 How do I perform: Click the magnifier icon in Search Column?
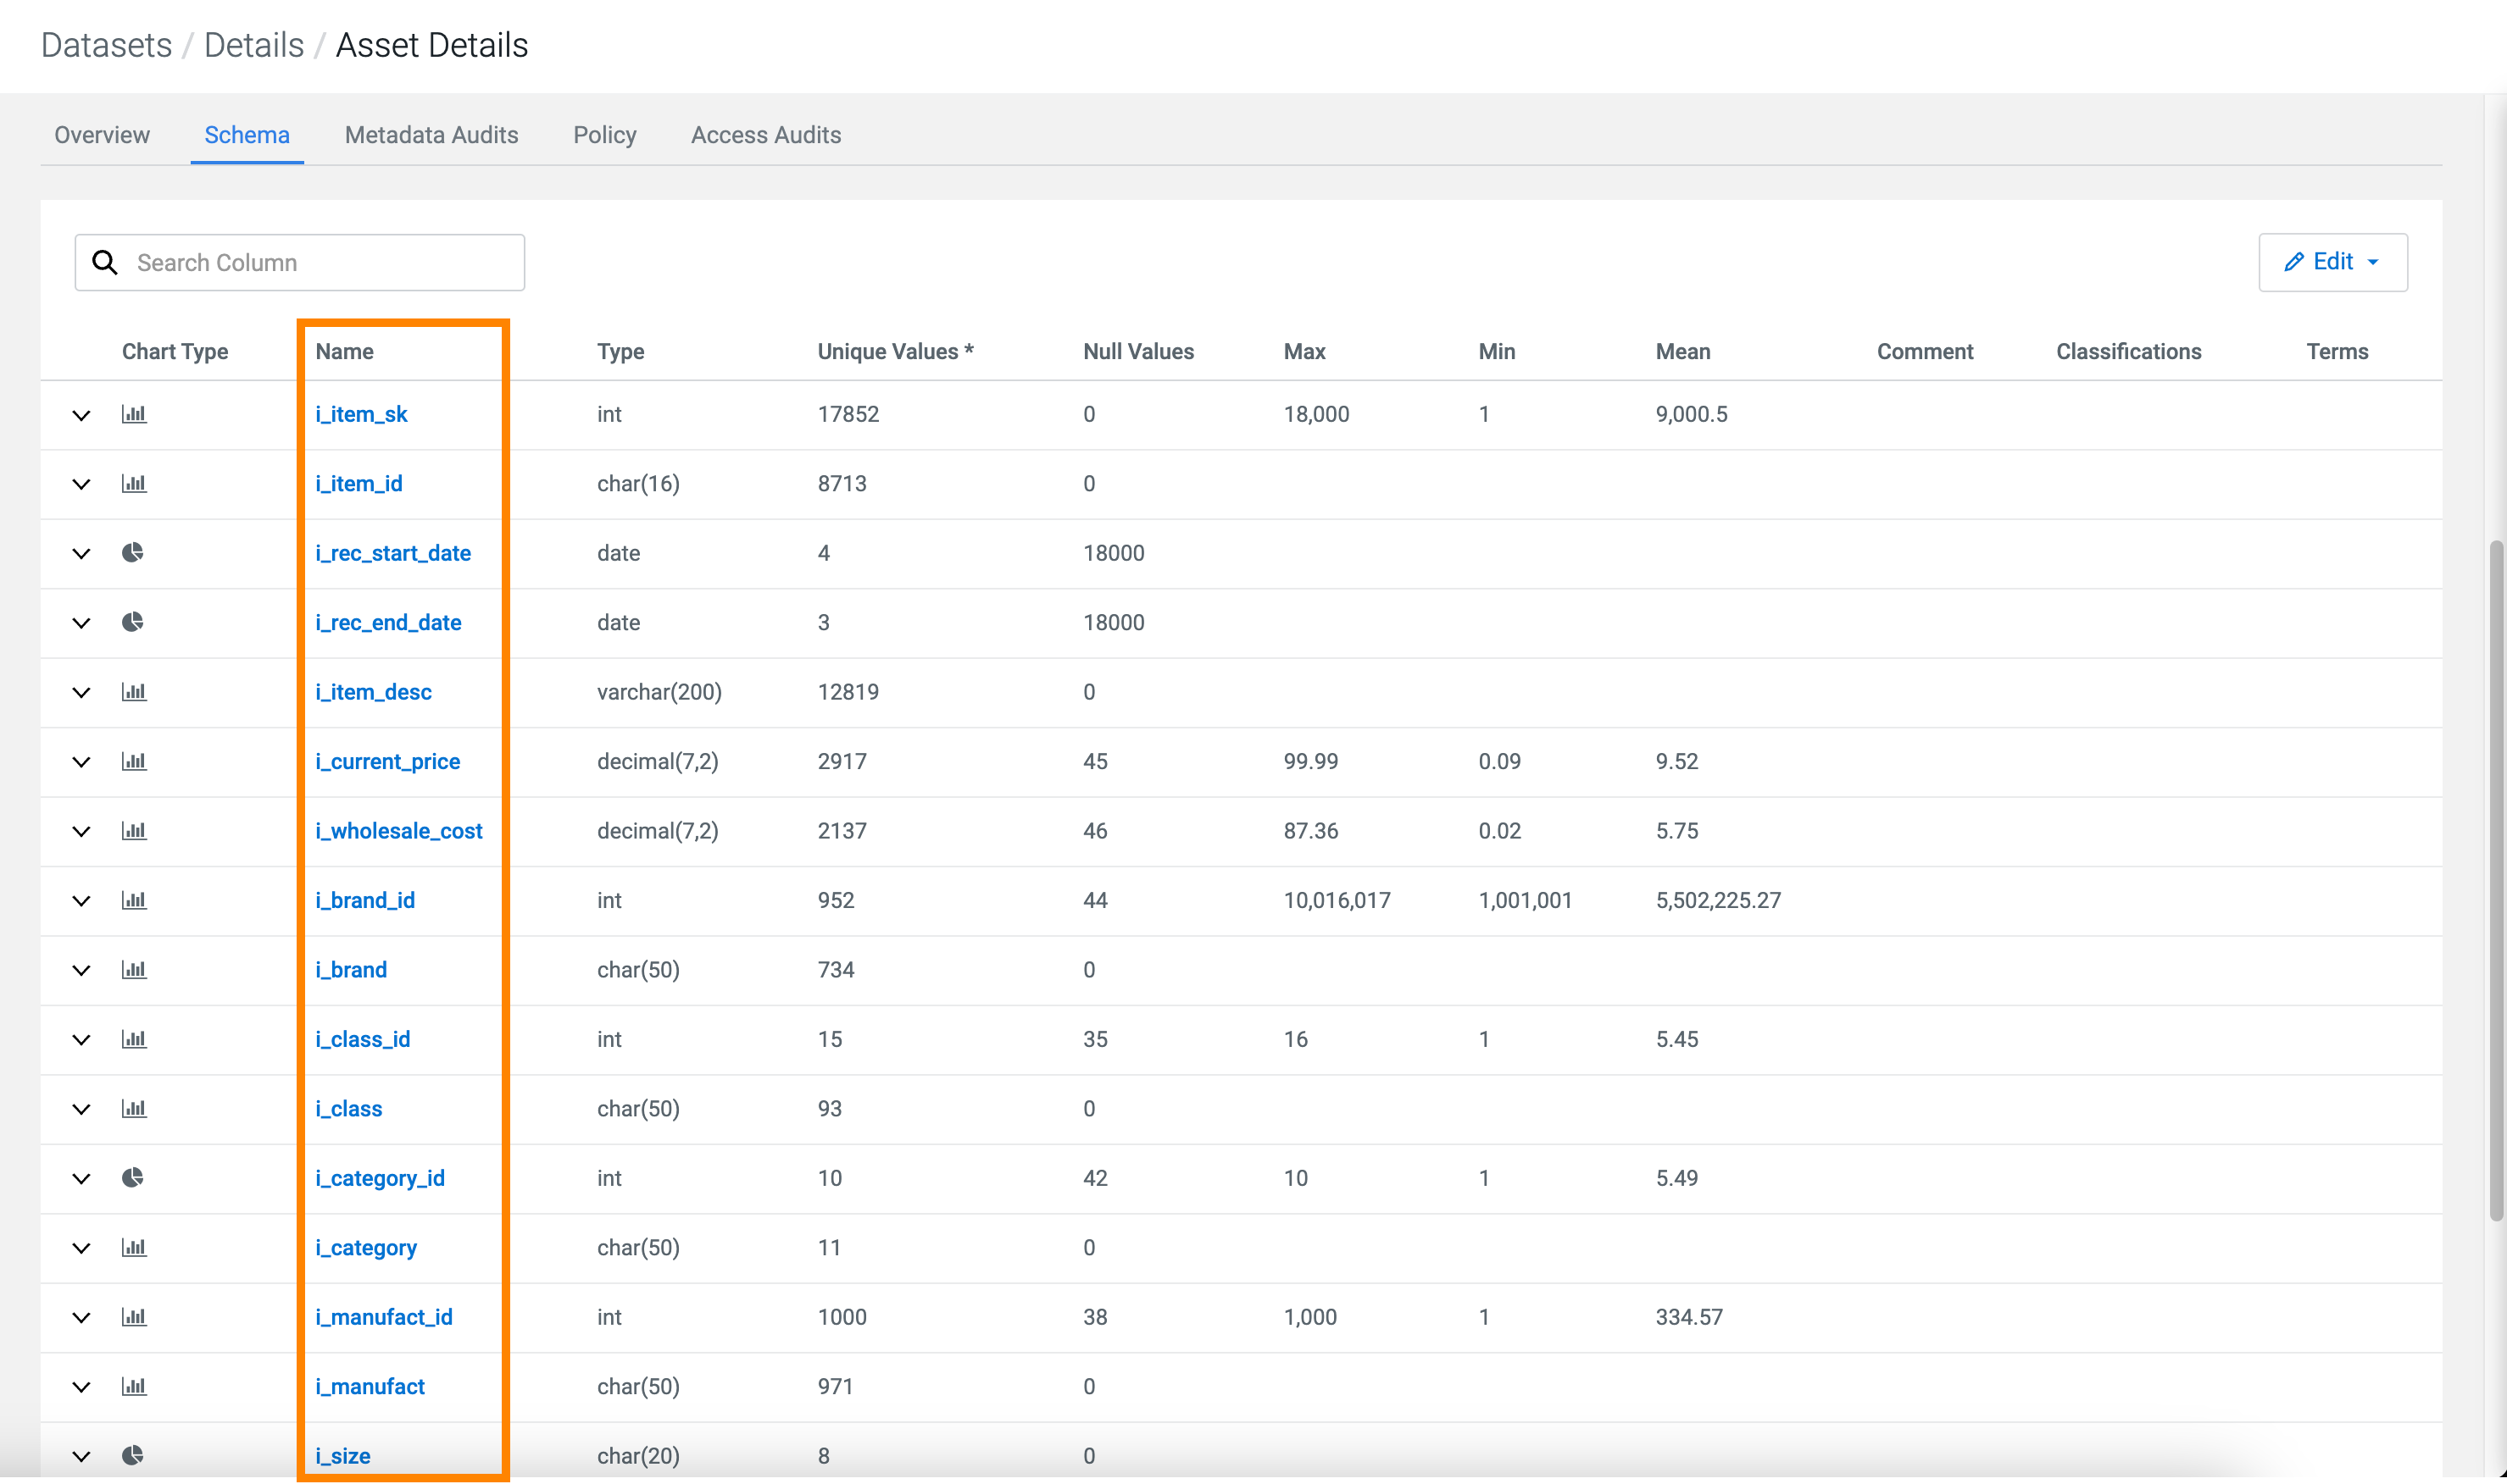click(105, 262)
